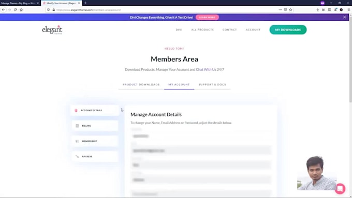Close the Manage Themes tab
The image size is (352, 198).
[38, 3]
